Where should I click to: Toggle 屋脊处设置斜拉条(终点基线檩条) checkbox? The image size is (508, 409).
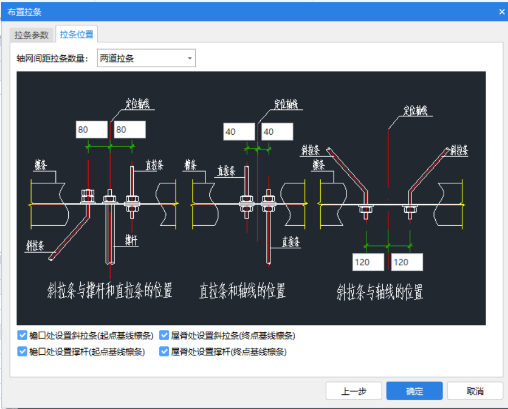click(x=164, y=335)
